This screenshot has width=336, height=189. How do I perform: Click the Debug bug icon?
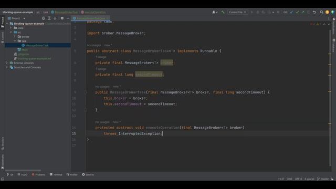[x=258, y=12]
